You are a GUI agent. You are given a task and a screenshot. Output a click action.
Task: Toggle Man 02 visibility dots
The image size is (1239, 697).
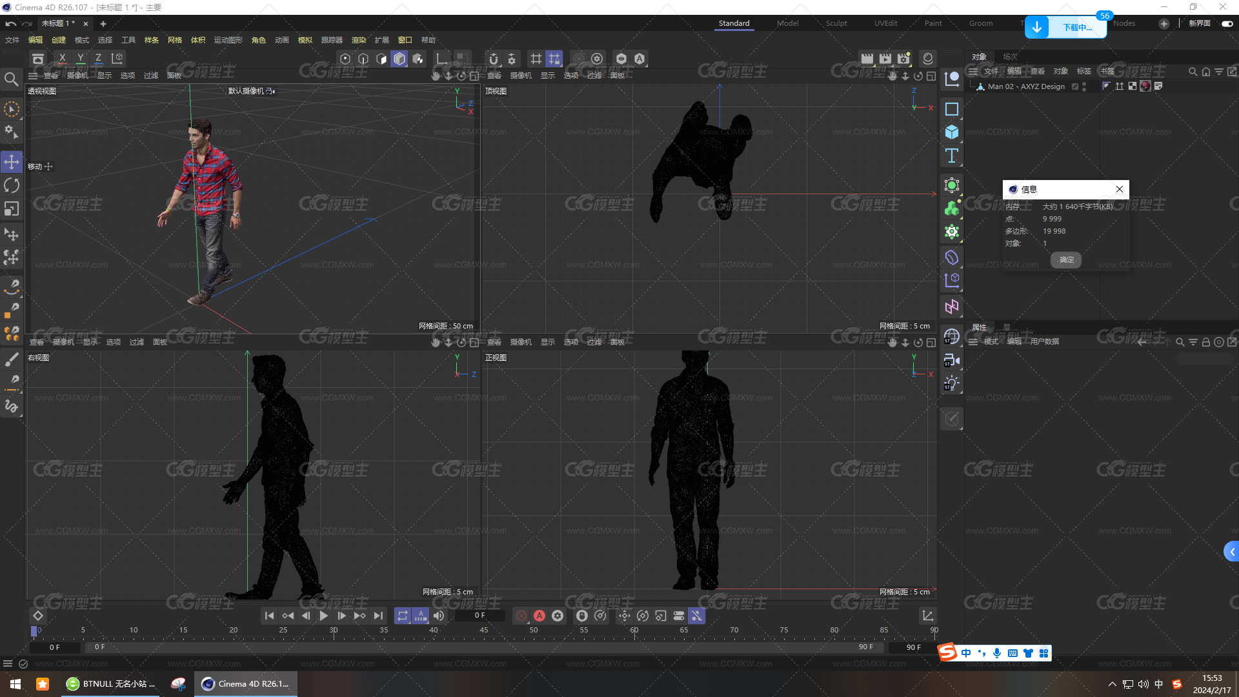coord(1084,86)
